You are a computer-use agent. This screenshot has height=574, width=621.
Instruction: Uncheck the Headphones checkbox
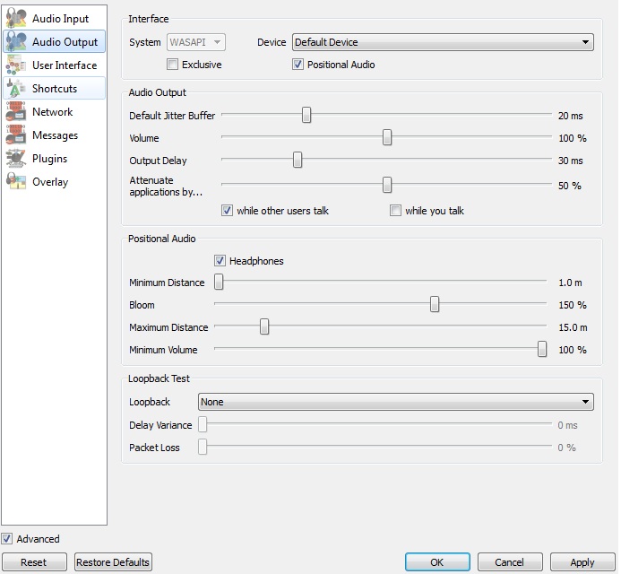(x=220, y=261)
